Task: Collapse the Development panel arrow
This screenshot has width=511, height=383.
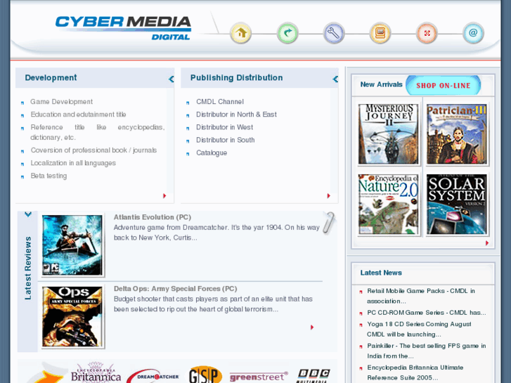Action: click(x=171, y=79)
